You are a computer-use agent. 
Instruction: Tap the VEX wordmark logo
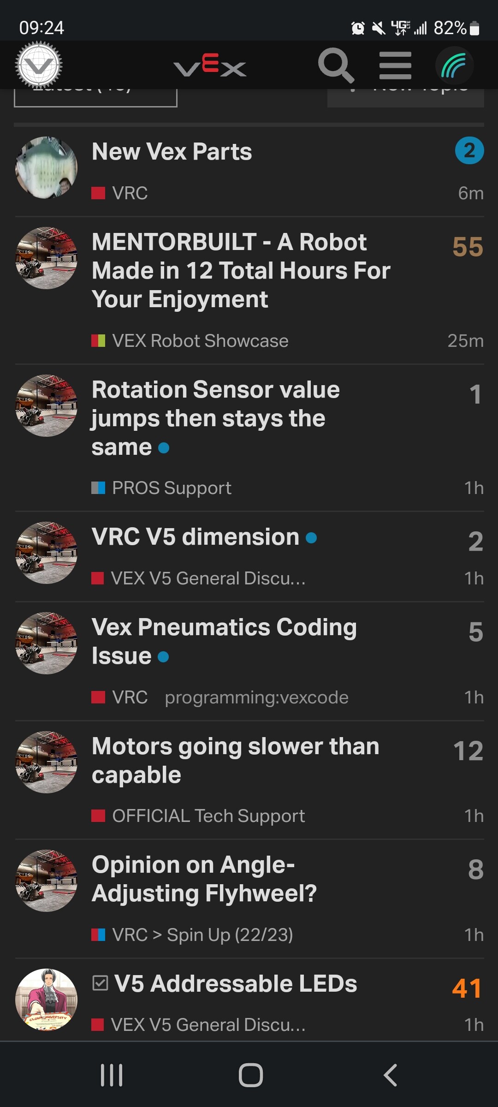[210, 66]
